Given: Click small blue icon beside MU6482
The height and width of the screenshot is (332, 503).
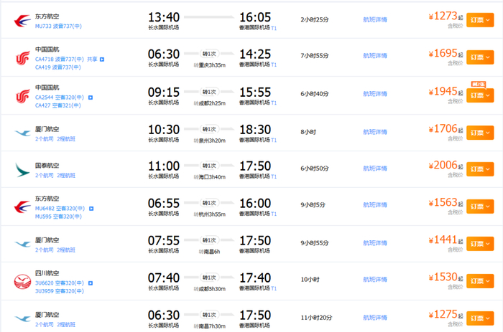Looking at the screenshot, I should coord(90,208).
